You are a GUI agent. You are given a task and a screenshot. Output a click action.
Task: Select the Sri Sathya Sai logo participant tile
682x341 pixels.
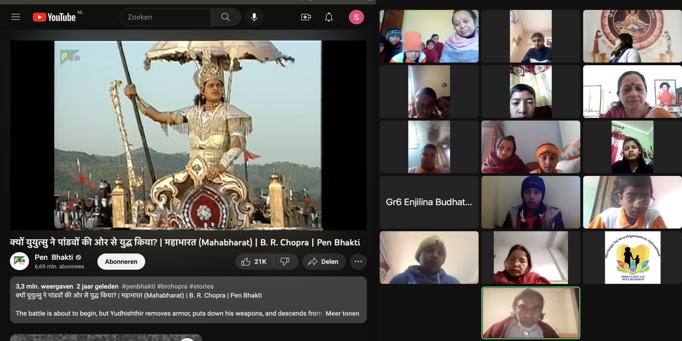[x=633, y=257]
